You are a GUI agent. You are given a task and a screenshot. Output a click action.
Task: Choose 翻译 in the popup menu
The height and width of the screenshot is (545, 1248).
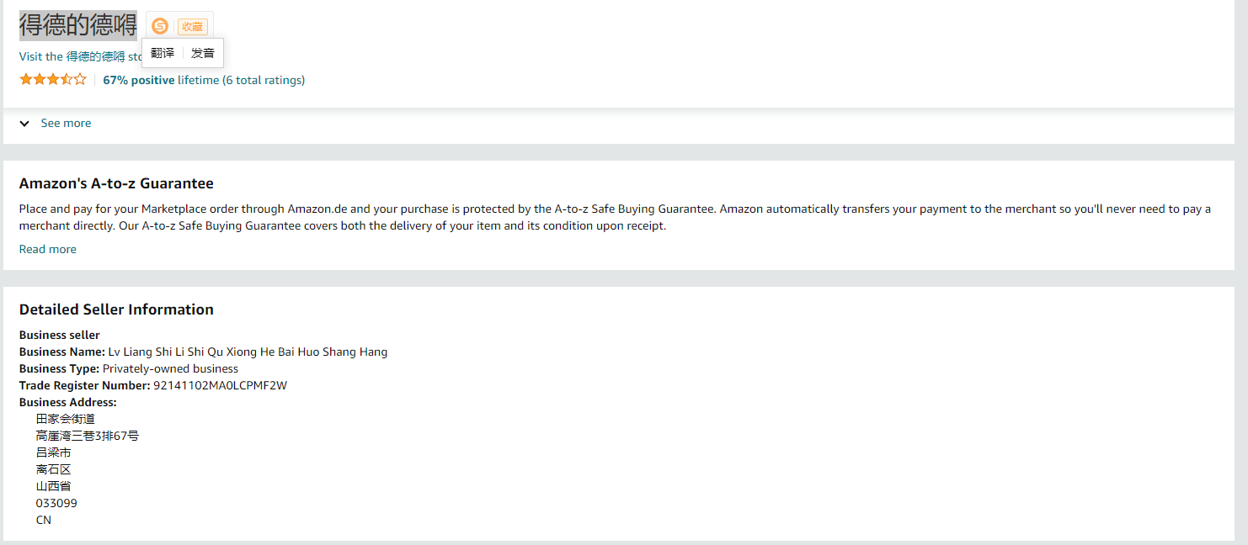point(163,53)
